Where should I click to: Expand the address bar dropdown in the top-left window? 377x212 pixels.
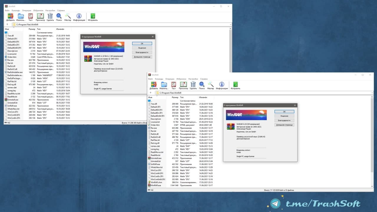pos(230,24)
